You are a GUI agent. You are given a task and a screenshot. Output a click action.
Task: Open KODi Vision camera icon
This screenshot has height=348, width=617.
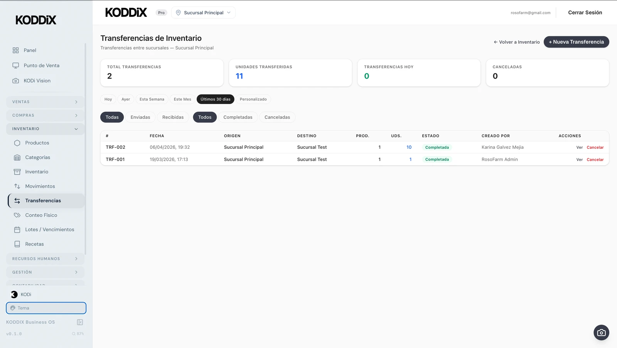16,81
